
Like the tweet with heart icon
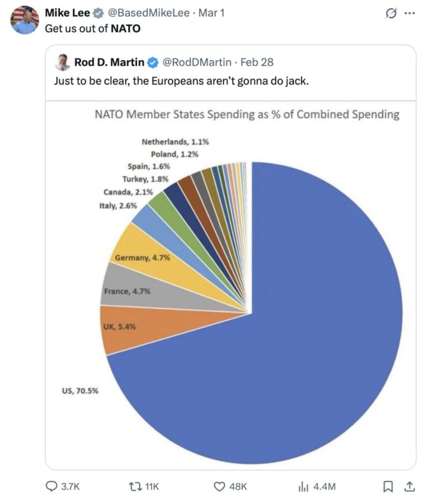[219, 486]
